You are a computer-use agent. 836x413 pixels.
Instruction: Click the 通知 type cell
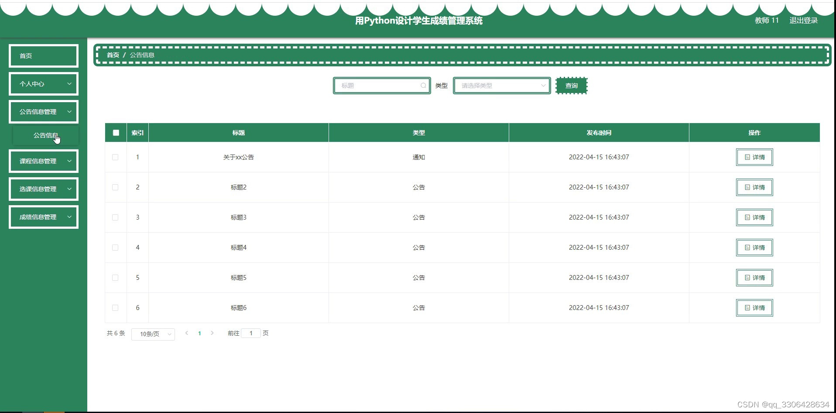(419, 157)
